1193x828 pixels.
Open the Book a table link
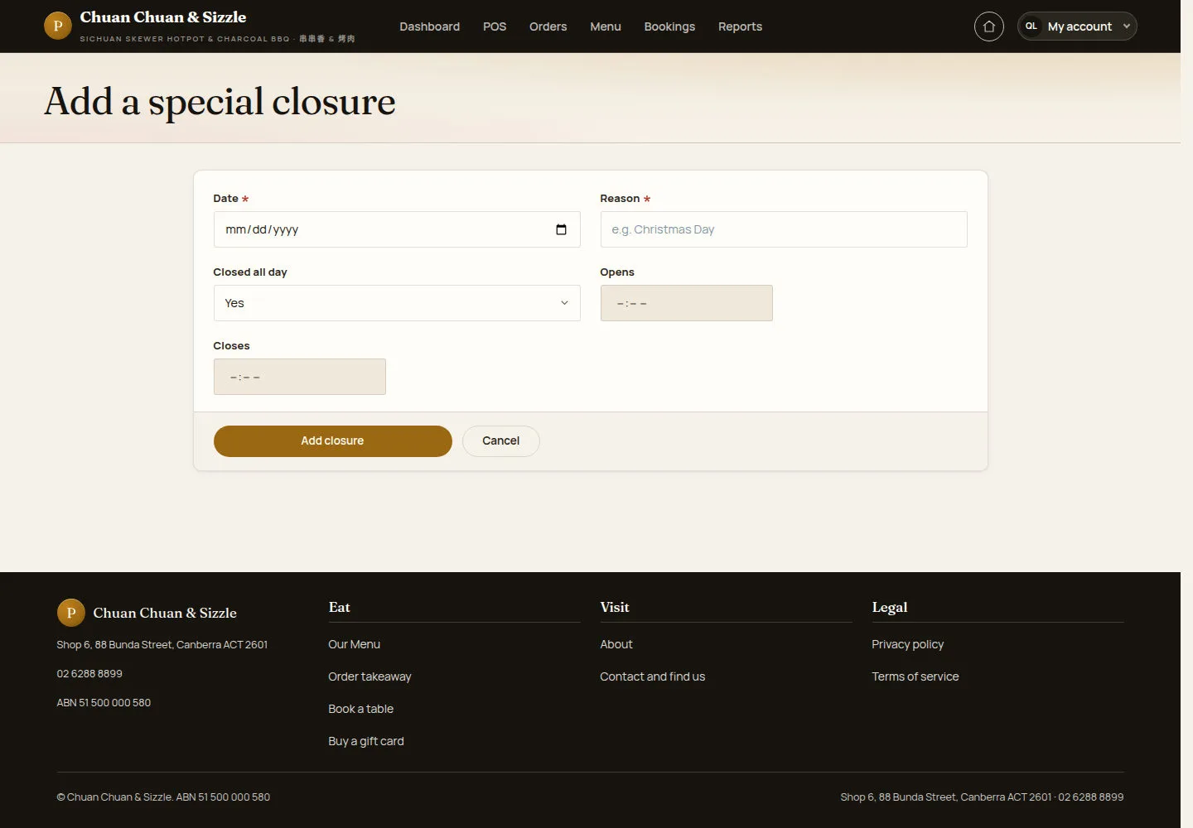pyautogui.click(x=360, y=709)
